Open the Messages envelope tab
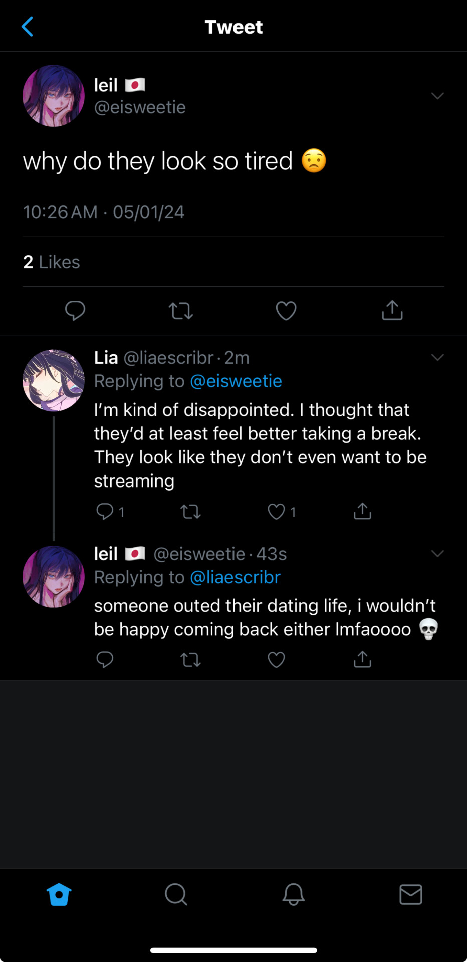467x962 pixels. [x=411, y=894]
